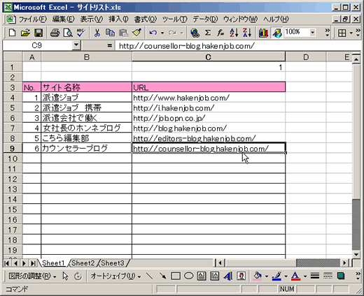Open the Font Color dropdown arrow
This screenshot has height=296, width=364.
pyautogui.click(x=305, y=276)
